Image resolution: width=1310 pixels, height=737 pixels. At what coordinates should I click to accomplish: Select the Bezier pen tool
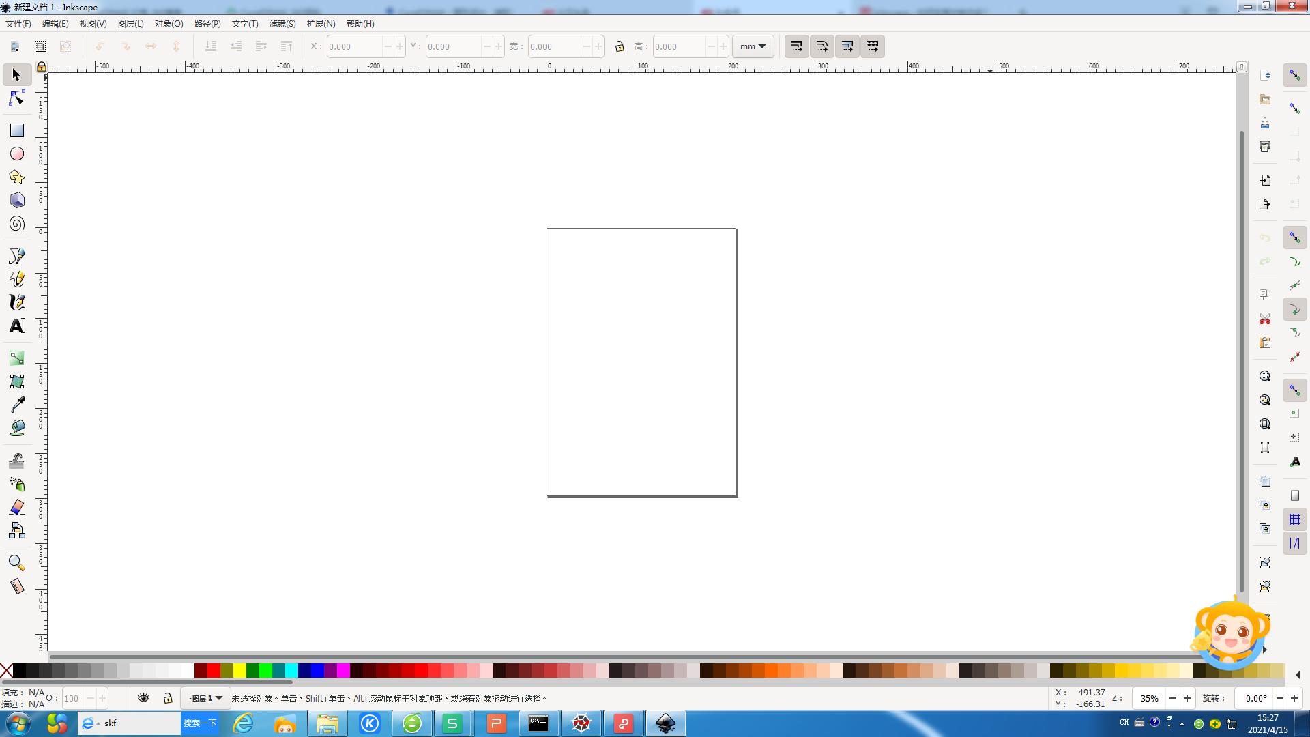pos(16,255)
